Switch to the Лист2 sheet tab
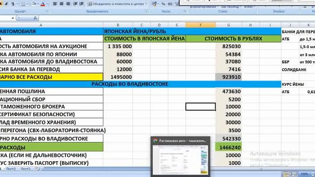Image resolution: width=315 pixels, height=177 pixels. 11,169
